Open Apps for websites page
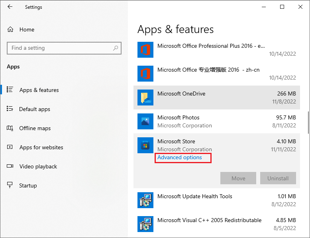The image size is (310, 238). (x=41, y=147)
